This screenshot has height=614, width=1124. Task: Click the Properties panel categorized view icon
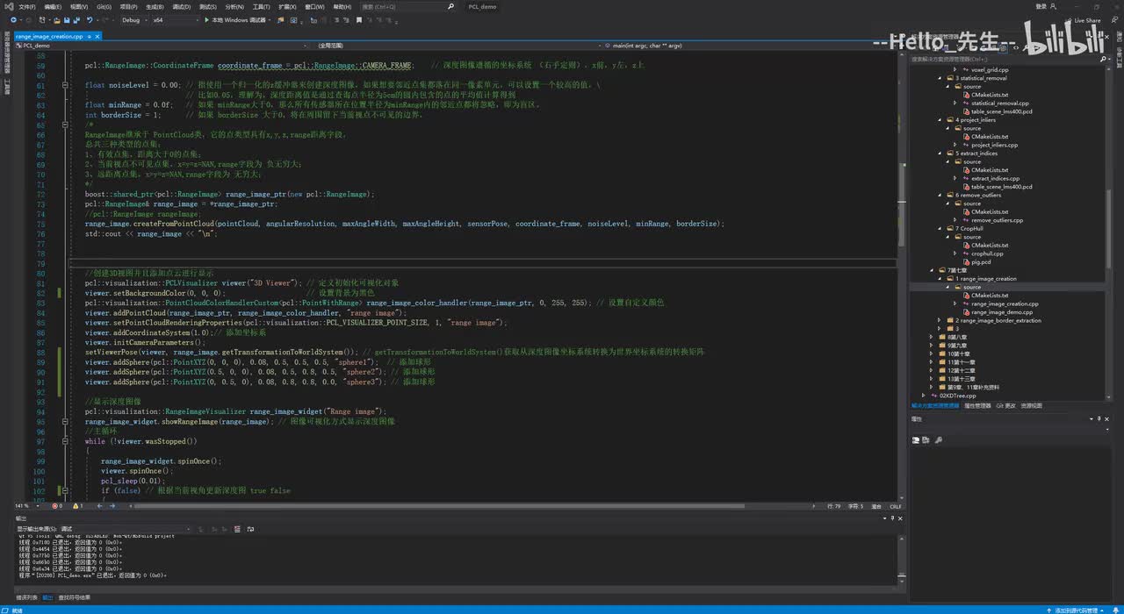tap(916, 440)
